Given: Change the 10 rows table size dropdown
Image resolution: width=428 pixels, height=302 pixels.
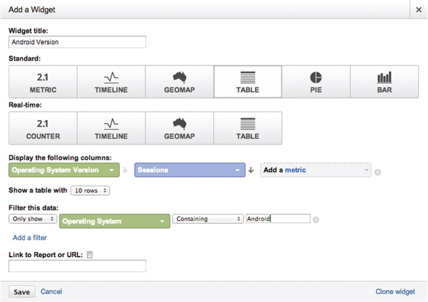Looking at the screenshot, I should tap(90, 191).
